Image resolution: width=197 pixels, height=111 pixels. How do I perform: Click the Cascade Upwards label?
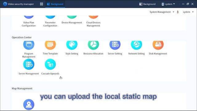[50, 74]
